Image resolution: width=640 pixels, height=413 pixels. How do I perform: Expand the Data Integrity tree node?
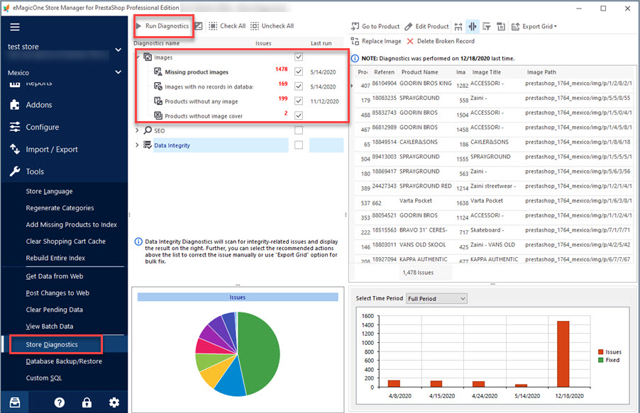137,145
